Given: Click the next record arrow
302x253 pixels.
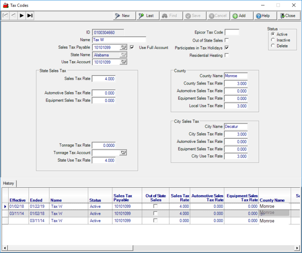Looking at the screenshot, I should [x=22, y=16].
